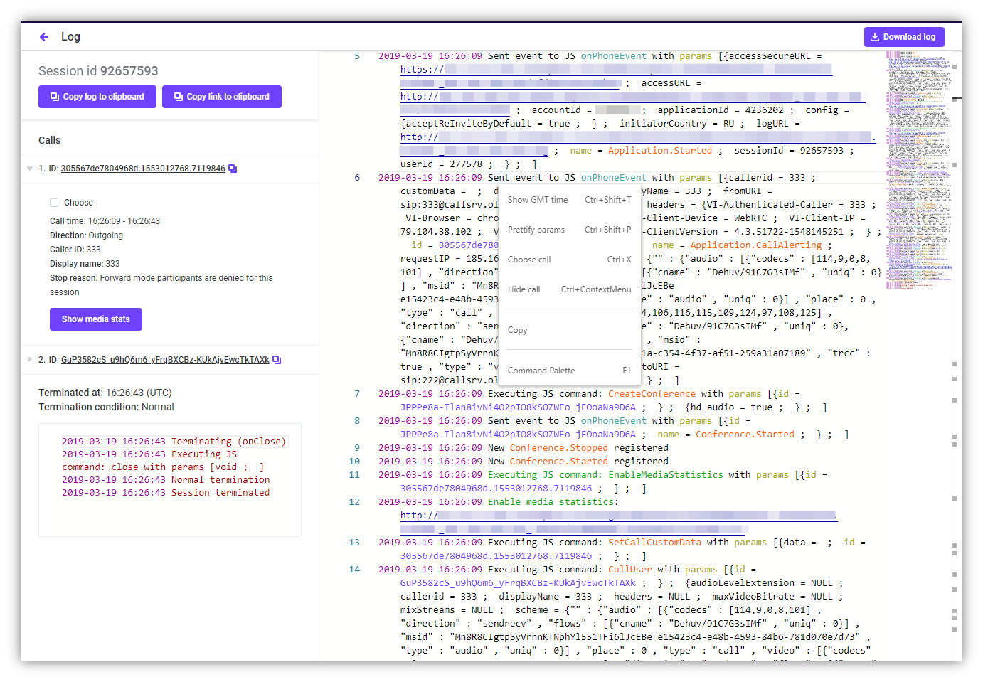Click the Display name: 333 text
The image size is (983, 682).
coord(85,264)
